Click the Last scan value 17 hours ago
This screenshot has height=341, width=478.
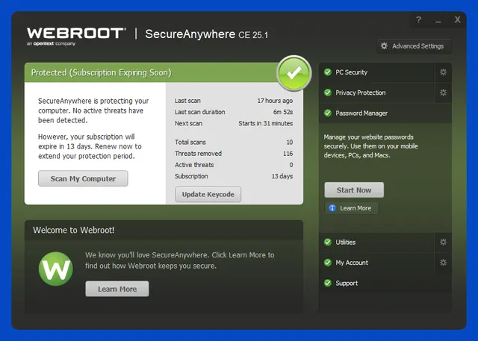click(275, 101)
